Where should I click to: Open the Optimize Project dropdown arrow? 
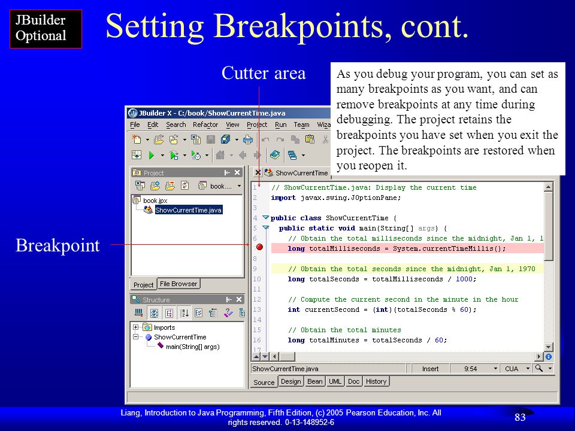pyautogui.click(x=207, y=156)
